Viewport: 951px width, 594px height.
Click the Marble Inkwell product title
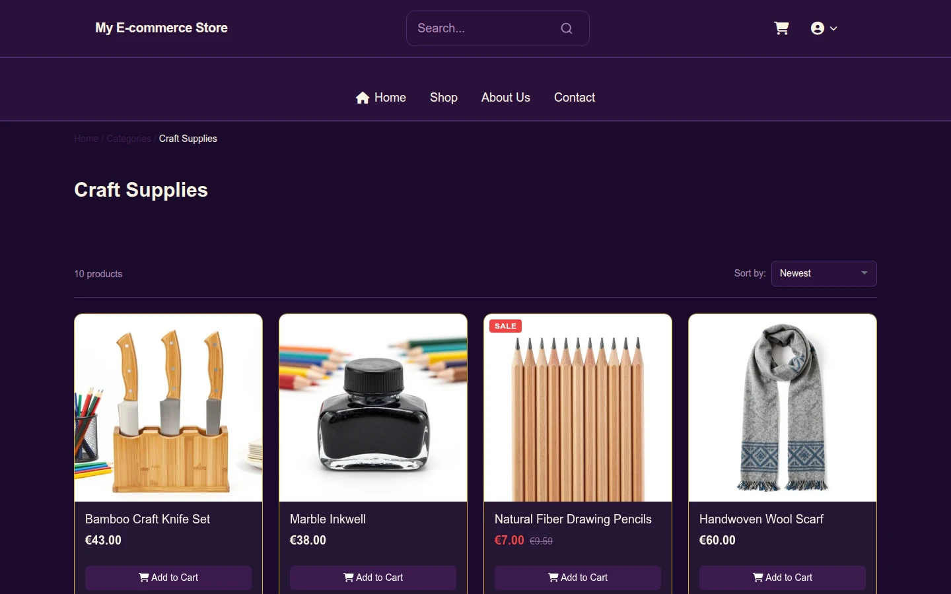click(328, 519)
